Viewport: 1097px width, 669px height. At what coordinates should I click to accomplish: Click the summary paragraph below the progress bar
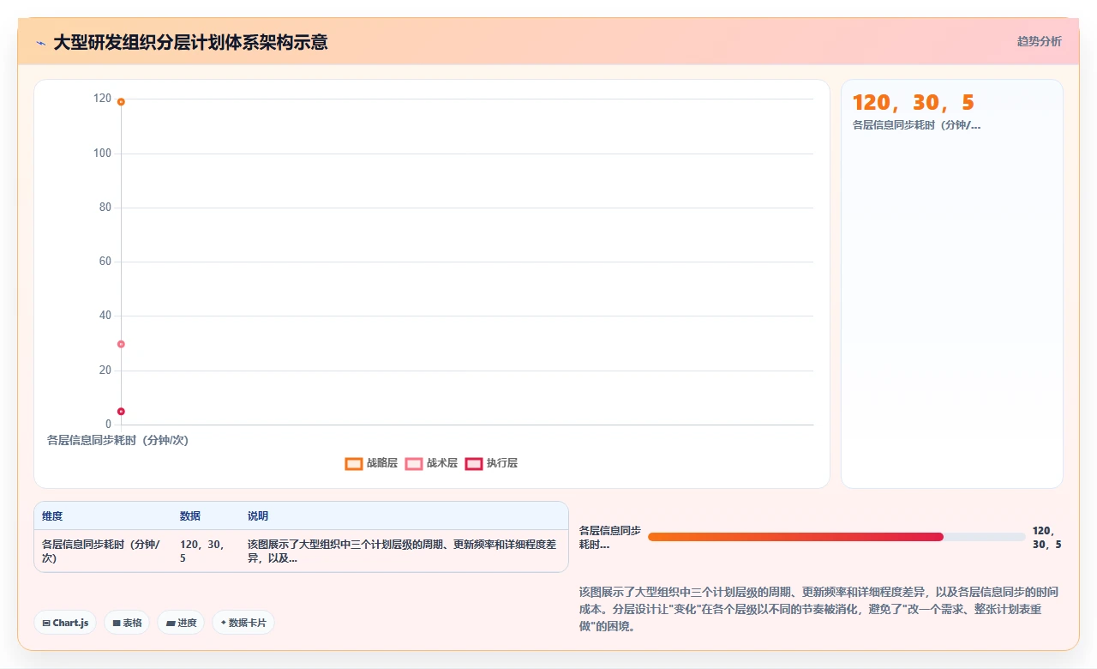click(x=821, y=609)
